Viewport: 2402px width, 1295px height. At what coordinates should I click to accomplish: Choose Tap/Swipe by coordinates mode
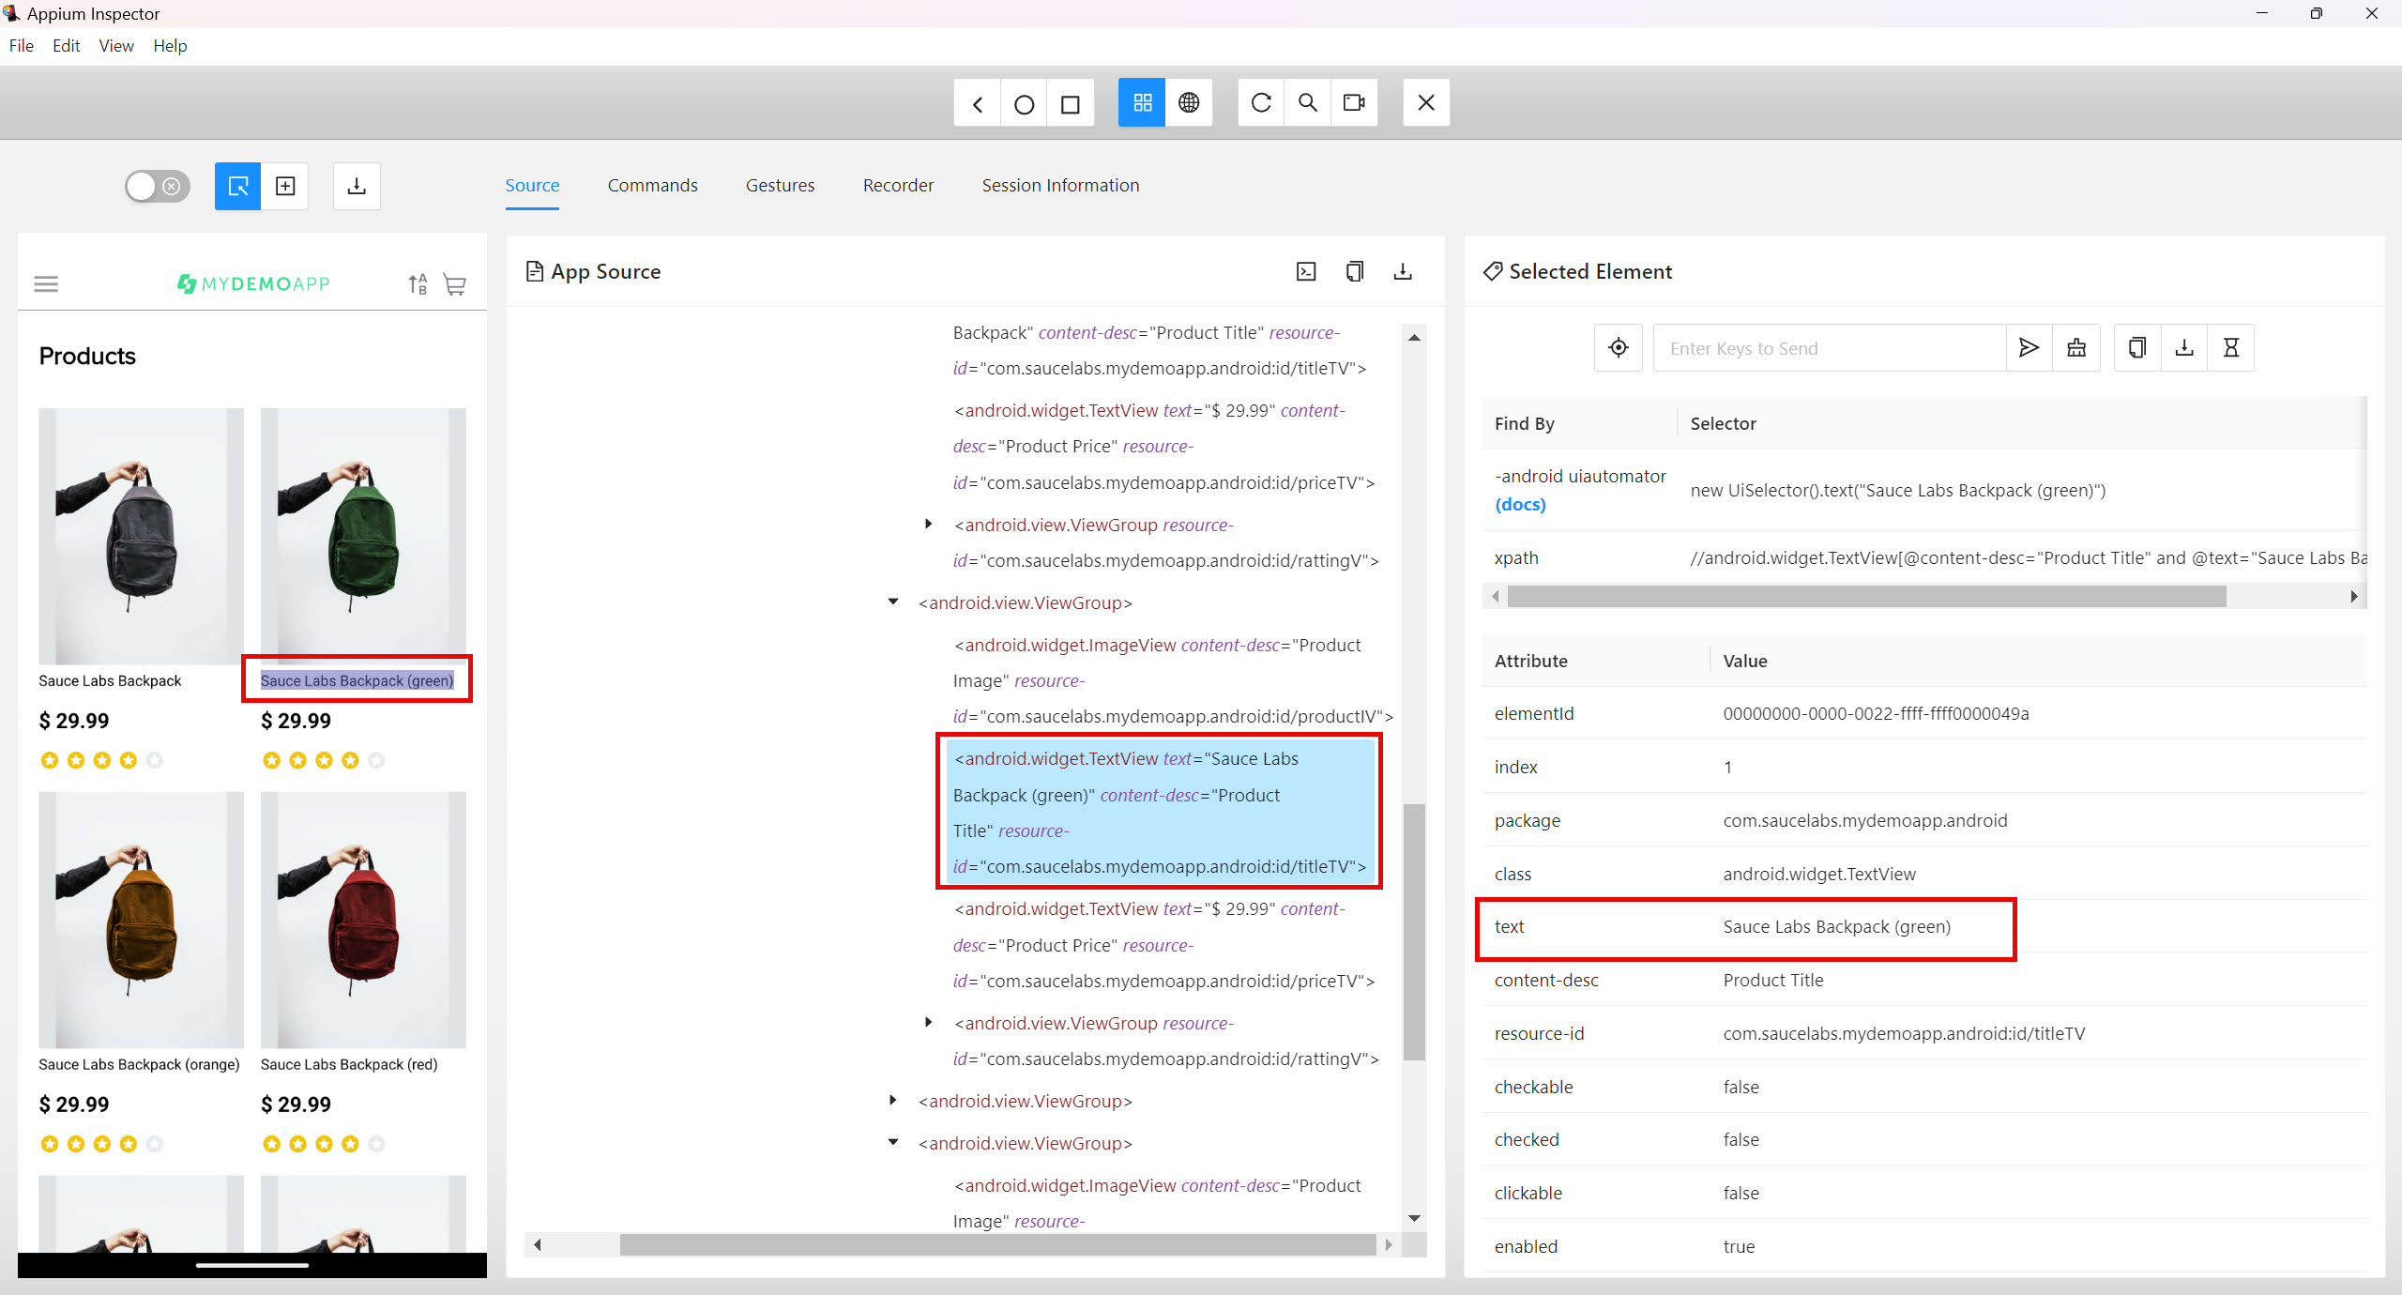click(285, 186)
